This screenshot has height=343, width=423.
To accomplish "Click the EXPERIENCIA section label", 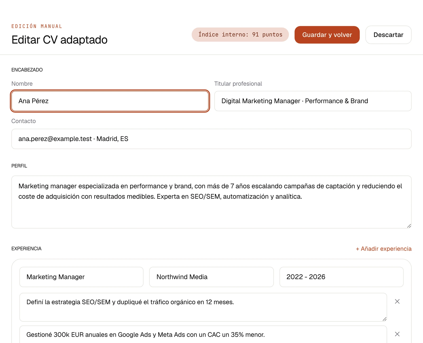I will coord(26,249).
